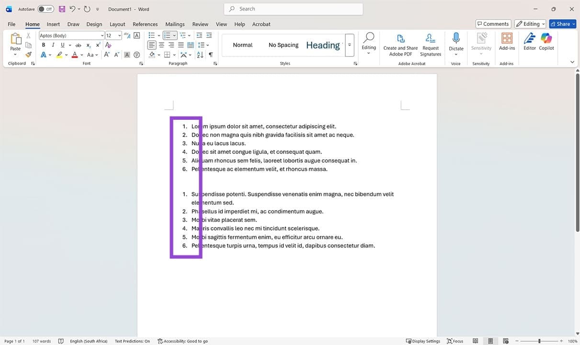Open the bulleted list dropdown arrow

(159, 35)
